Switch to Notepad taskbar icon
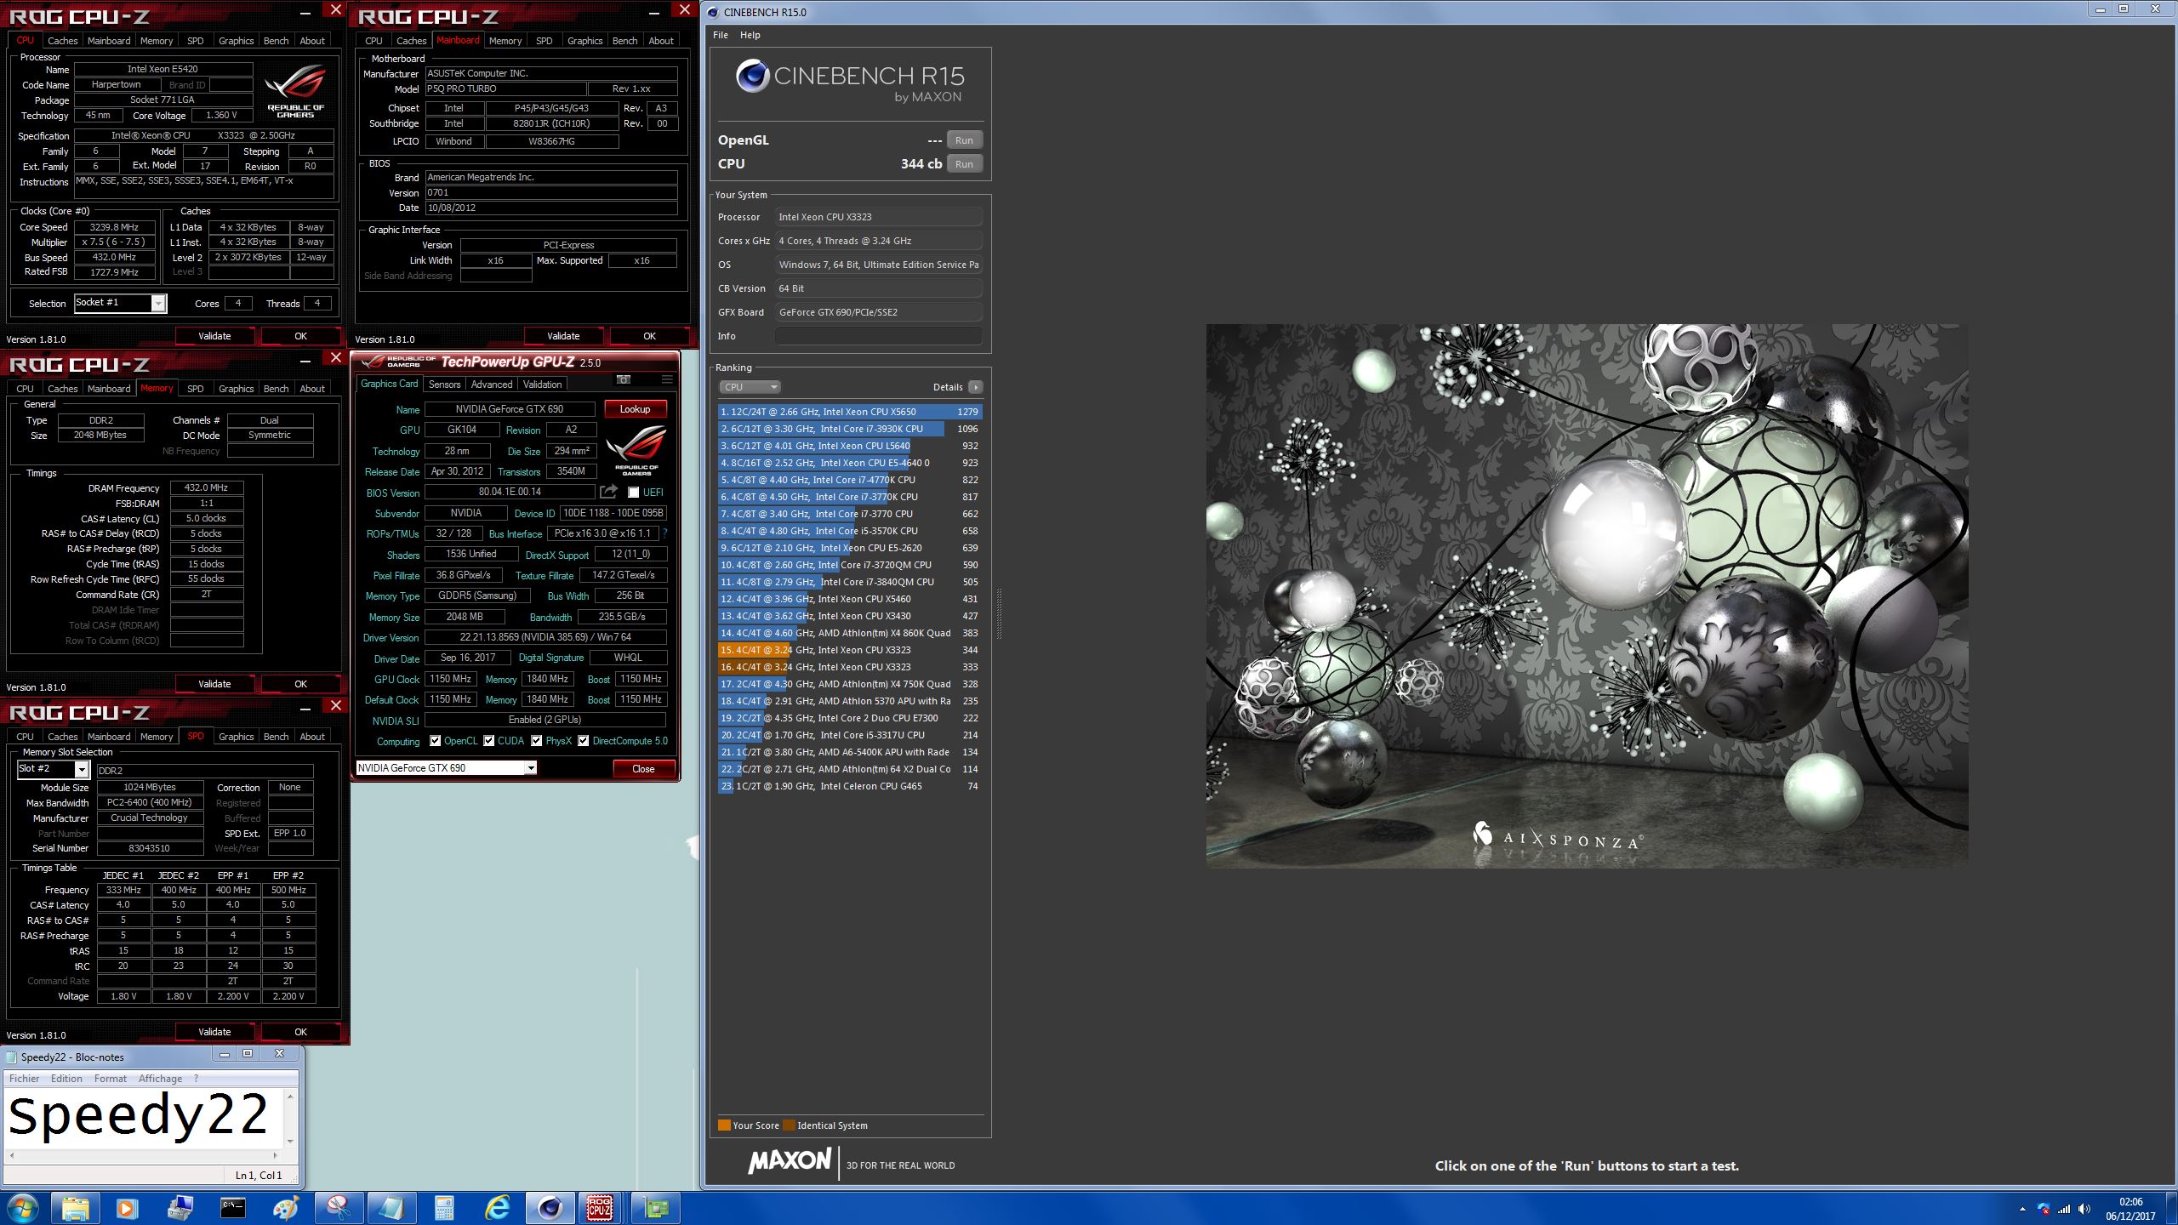 pyautogui.click(x=391, y=1208)
